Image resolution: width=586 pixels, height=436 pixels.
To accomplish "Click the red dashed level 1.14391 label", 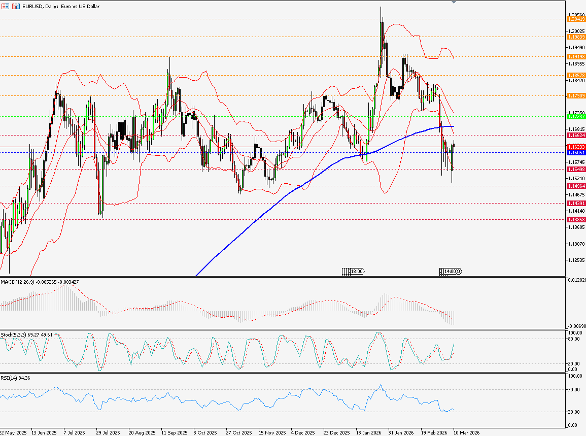I will 577,203.
